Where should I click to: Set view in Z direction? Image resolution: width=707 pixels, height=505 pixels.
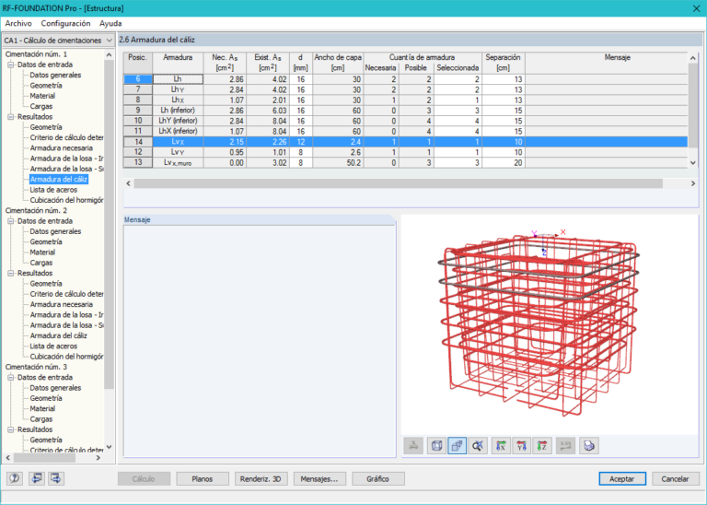[x=542, y=446]
